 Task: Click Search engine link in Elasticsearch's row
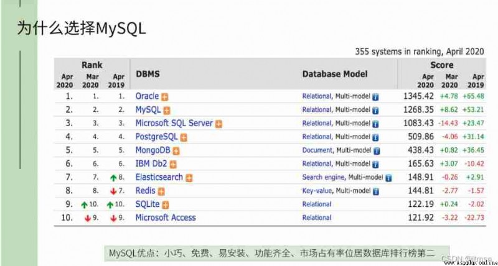(x=323, y=178)
